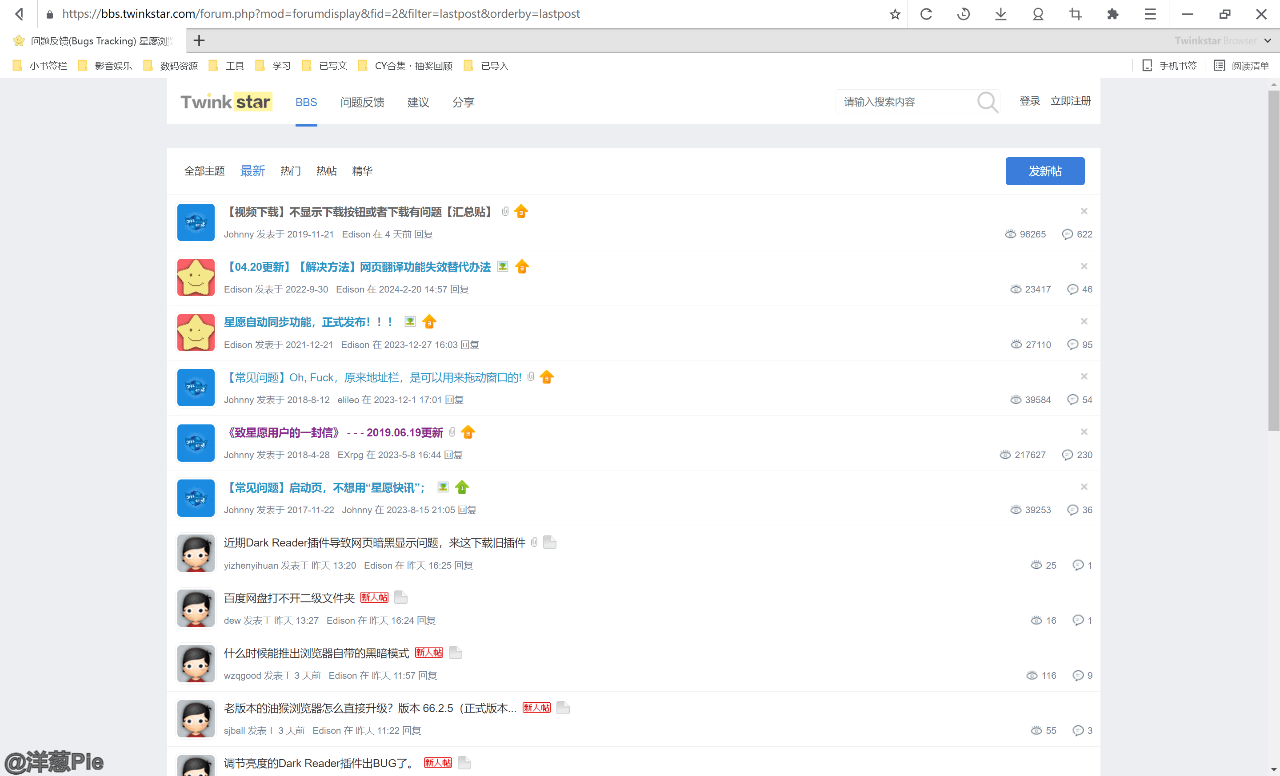Open the 问题反馈 navigation menu item
The image size is (1280, 776).
(x=362, y=102)
